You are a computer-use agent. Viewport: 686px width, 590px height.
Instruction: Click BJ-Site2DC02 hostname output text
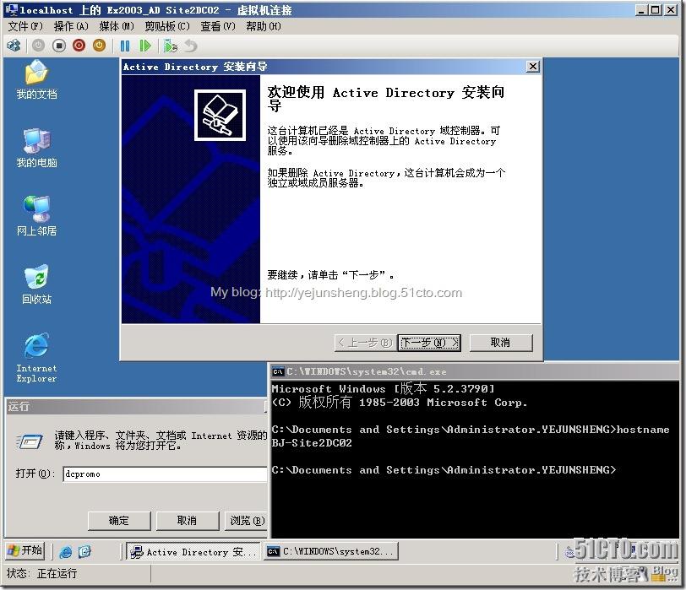312,443
